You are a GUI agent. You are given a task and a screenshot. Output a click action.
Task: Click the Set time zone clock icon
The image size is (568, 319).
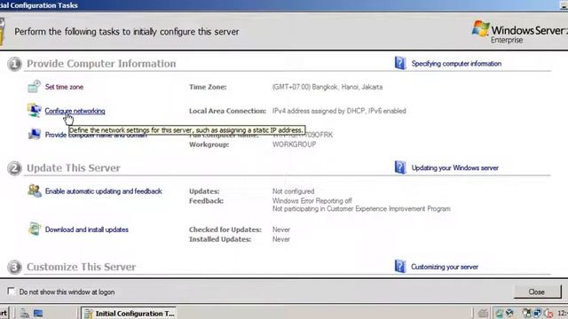click(x=34, y=87)
